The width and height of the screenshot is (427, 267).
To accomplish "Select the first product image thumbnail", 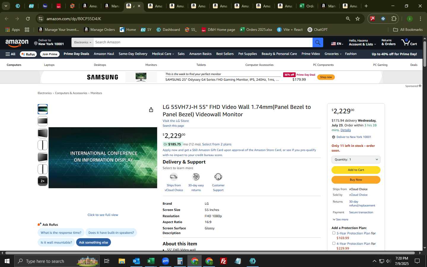I will (x=43, y=109).
